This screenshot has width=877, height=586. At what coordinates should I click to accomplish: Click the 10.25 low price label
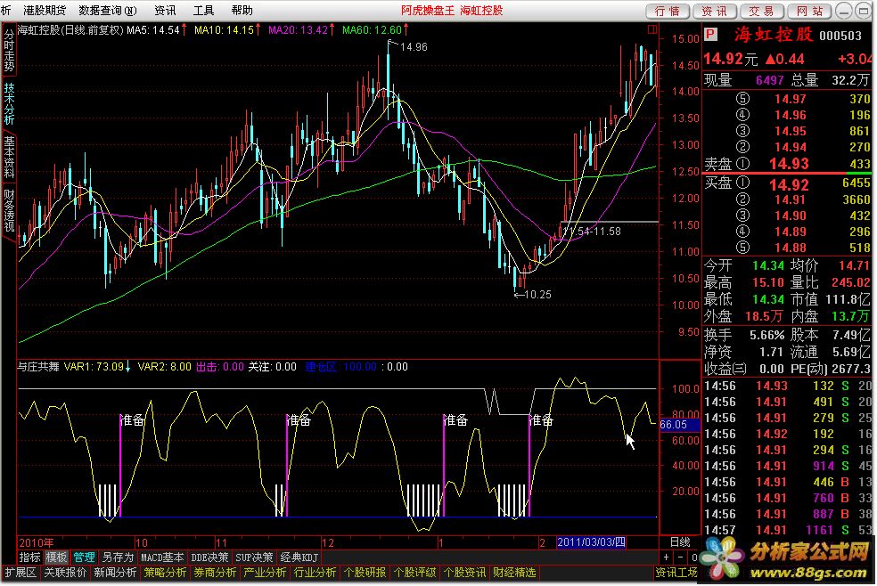(537, 295)
